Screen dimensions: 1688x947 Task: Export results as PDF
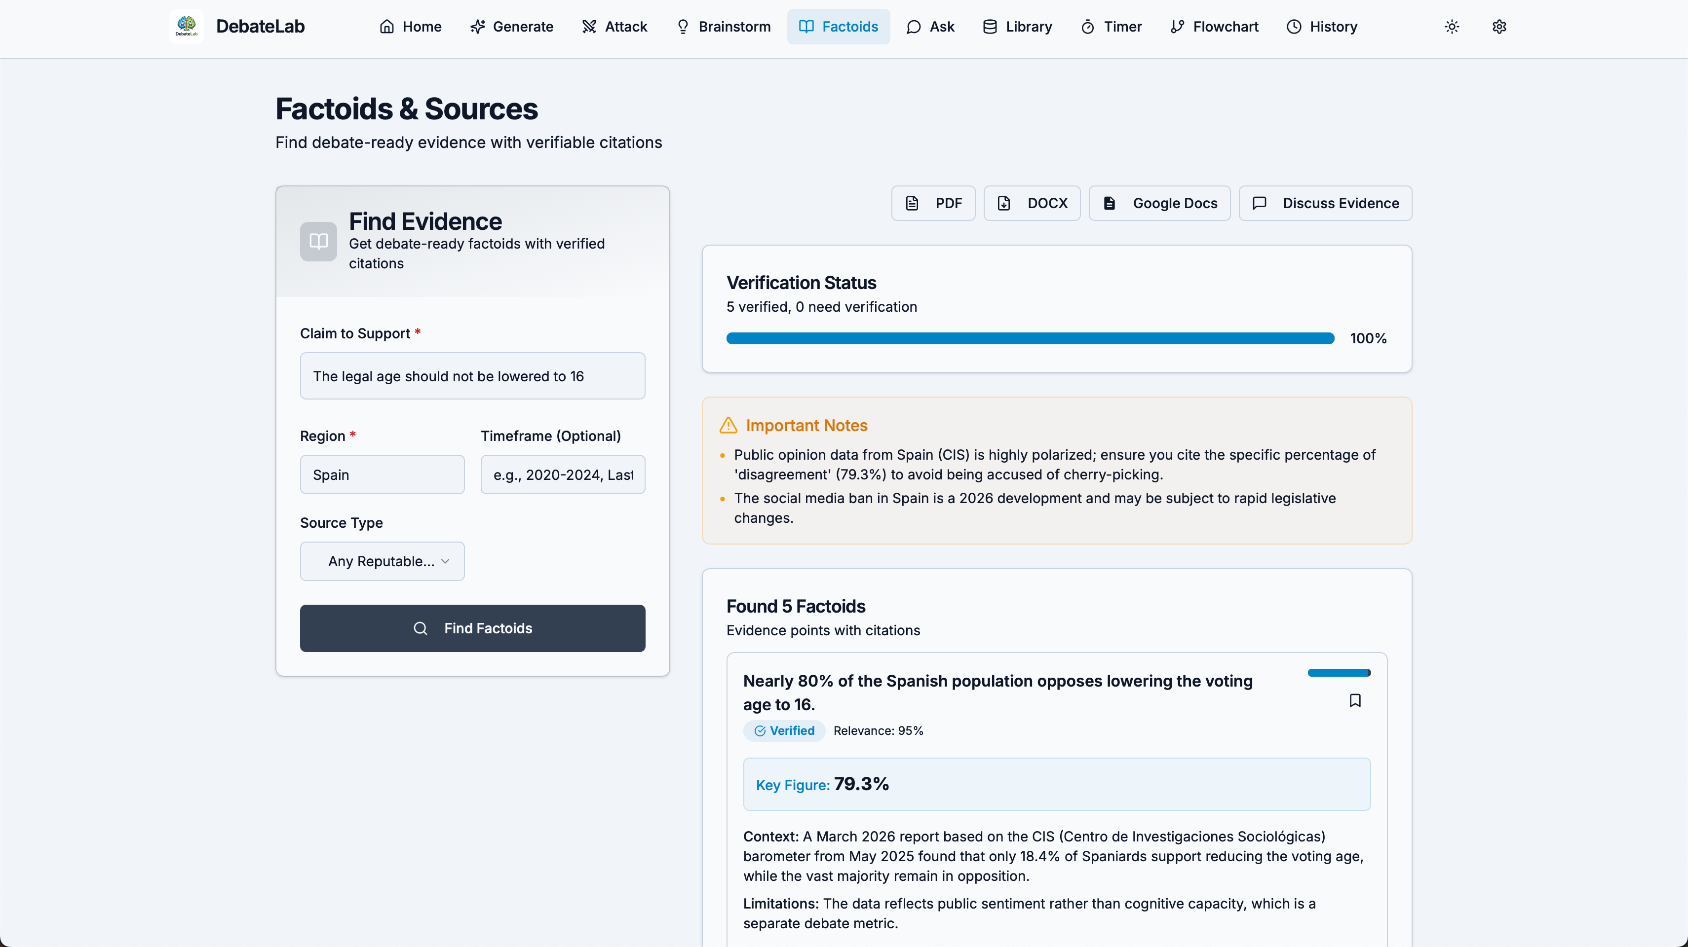932,203
